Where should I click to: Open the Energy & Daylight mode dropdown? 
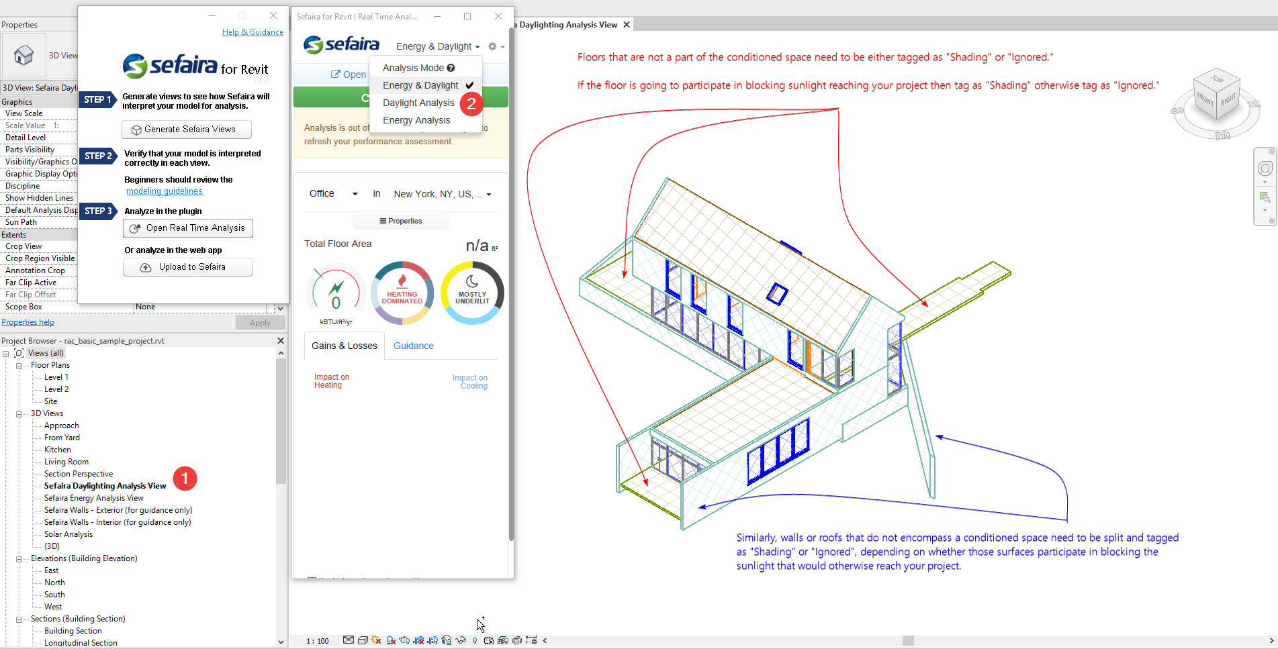[x=438, y=46]
